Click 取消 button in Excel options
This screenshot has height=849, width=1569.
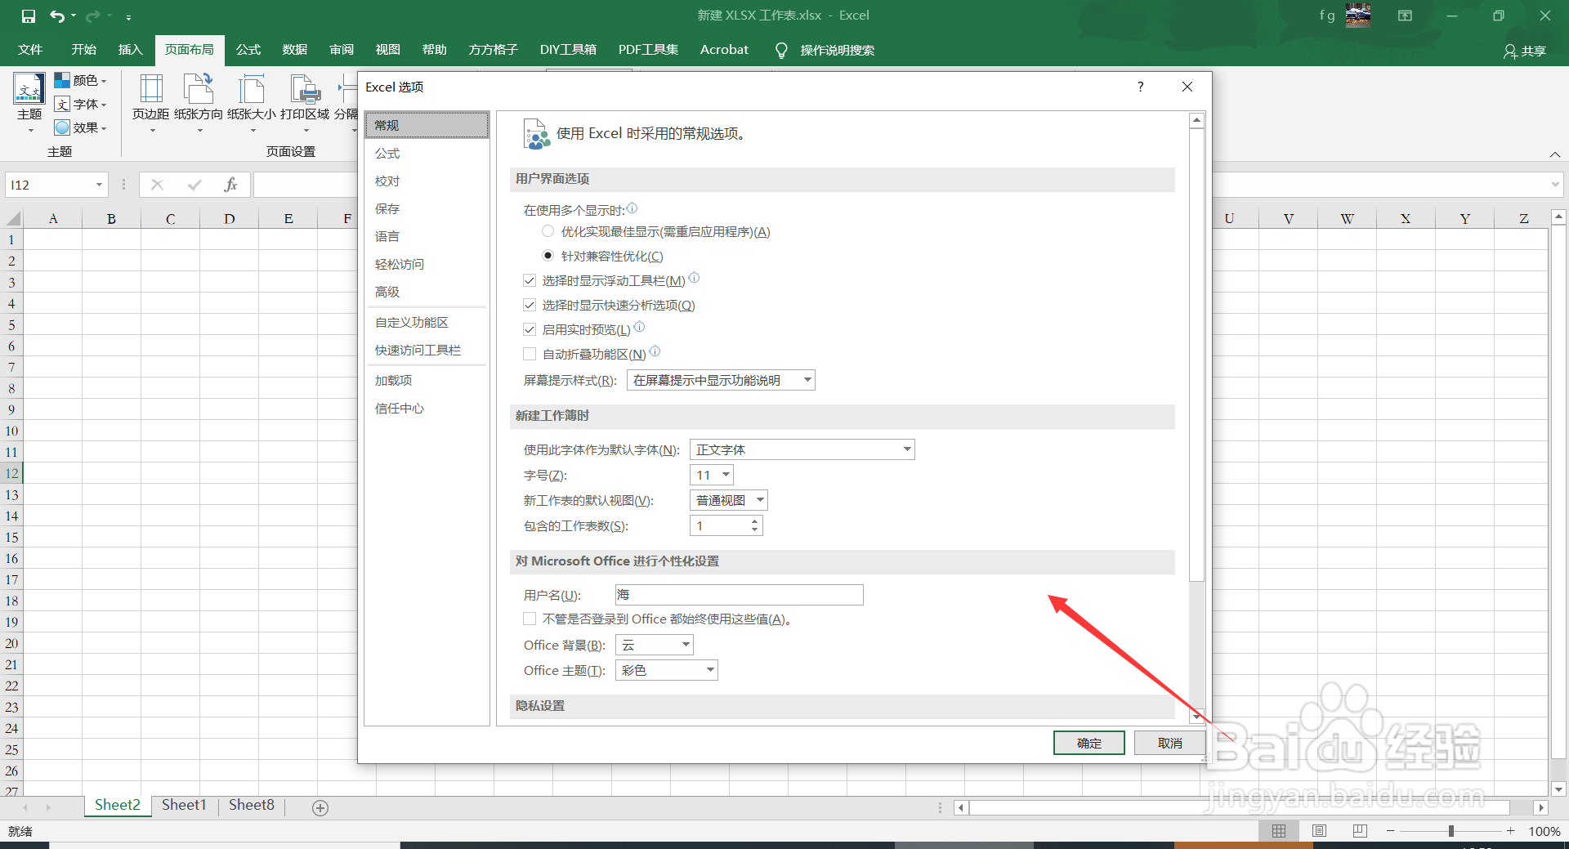(1170, 743)
